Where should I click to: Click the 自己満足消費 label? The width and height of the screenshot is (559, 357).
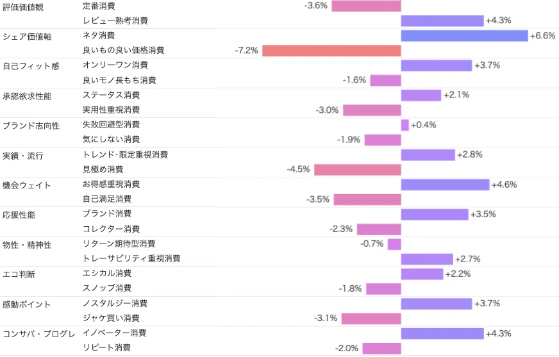point(107,199)
